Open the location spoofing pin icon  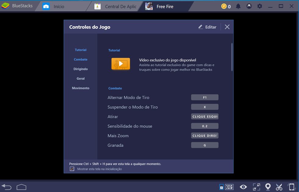268,187
